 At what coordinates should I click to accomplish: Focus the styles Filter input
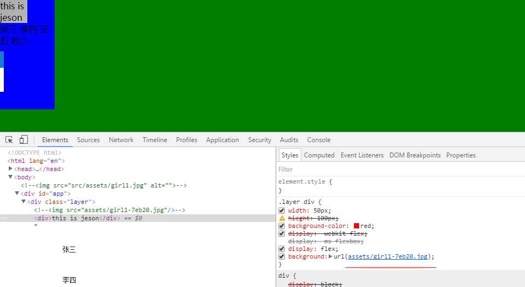click(400, 169)
